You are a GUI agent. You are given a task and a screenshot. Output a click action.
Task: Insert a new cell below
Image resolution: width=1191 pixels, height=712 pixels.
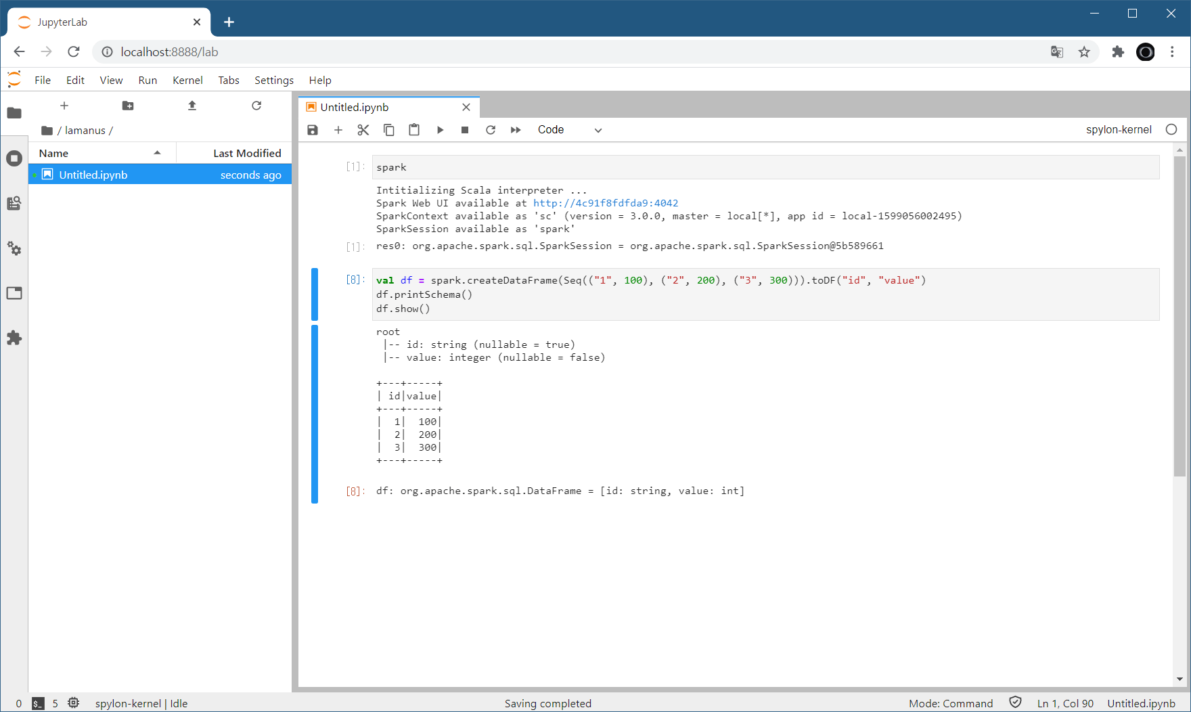[338, 130]
